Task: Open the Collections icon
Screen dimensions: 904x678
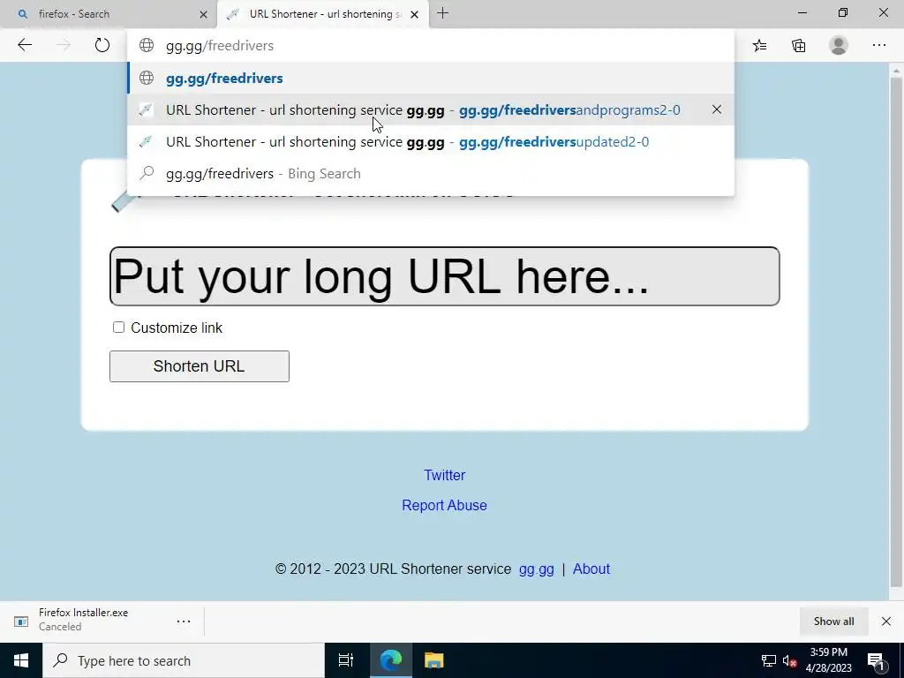Action: (798, 46)
